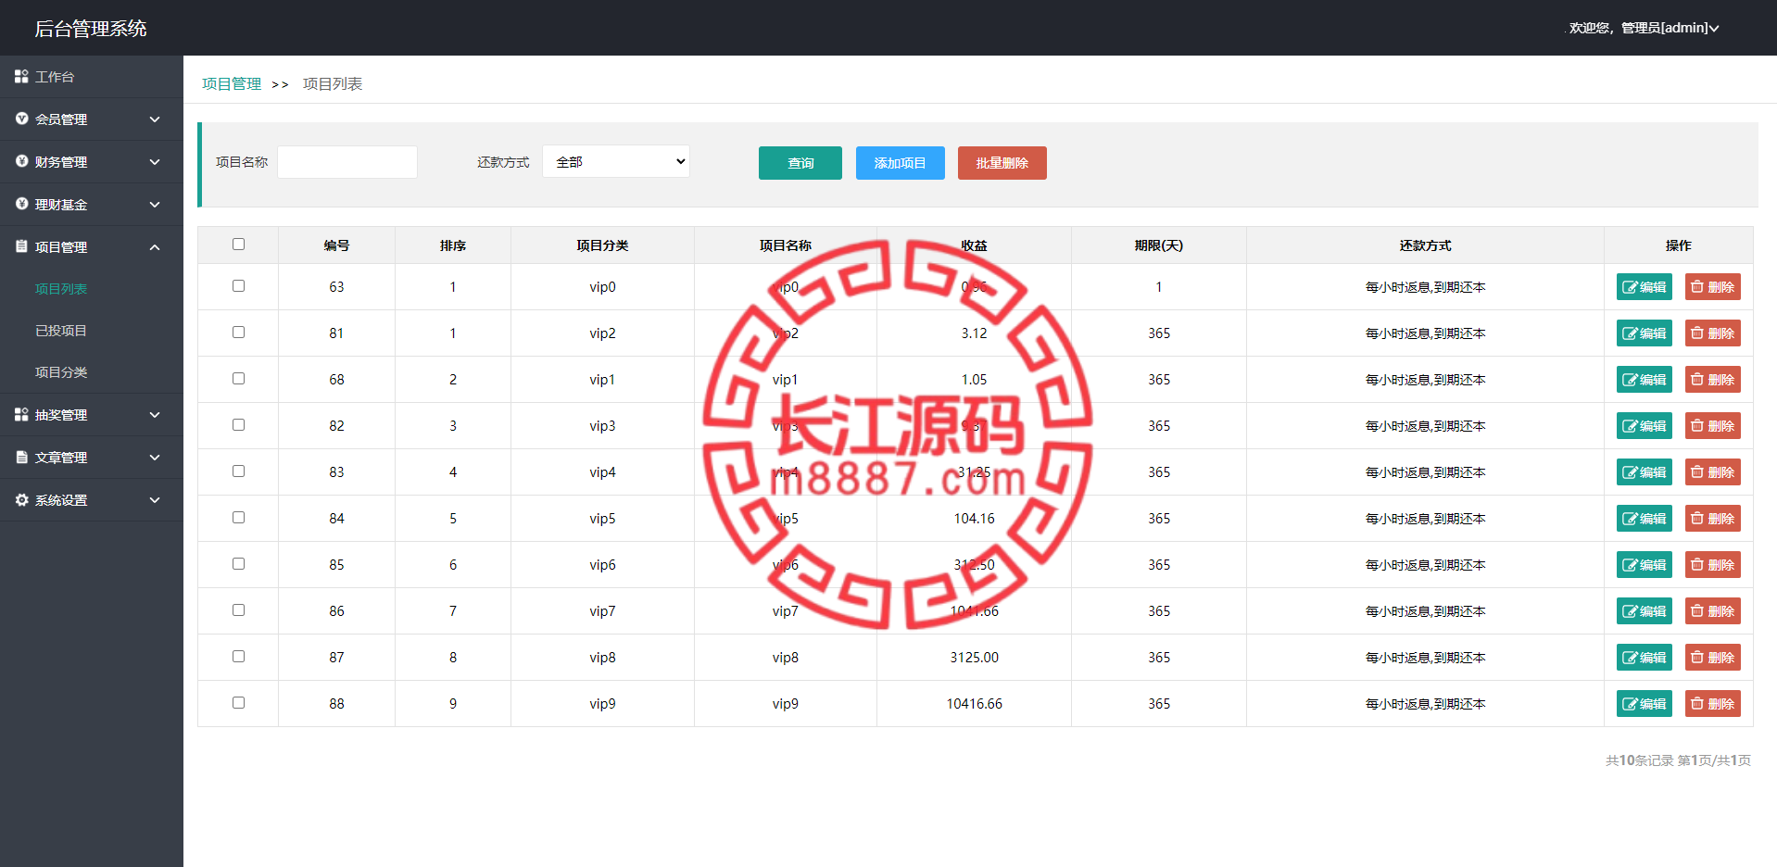Screen dimensions: 1777x867
Task: Go to 工作台 menu item
Action: [x=92, y=77]
